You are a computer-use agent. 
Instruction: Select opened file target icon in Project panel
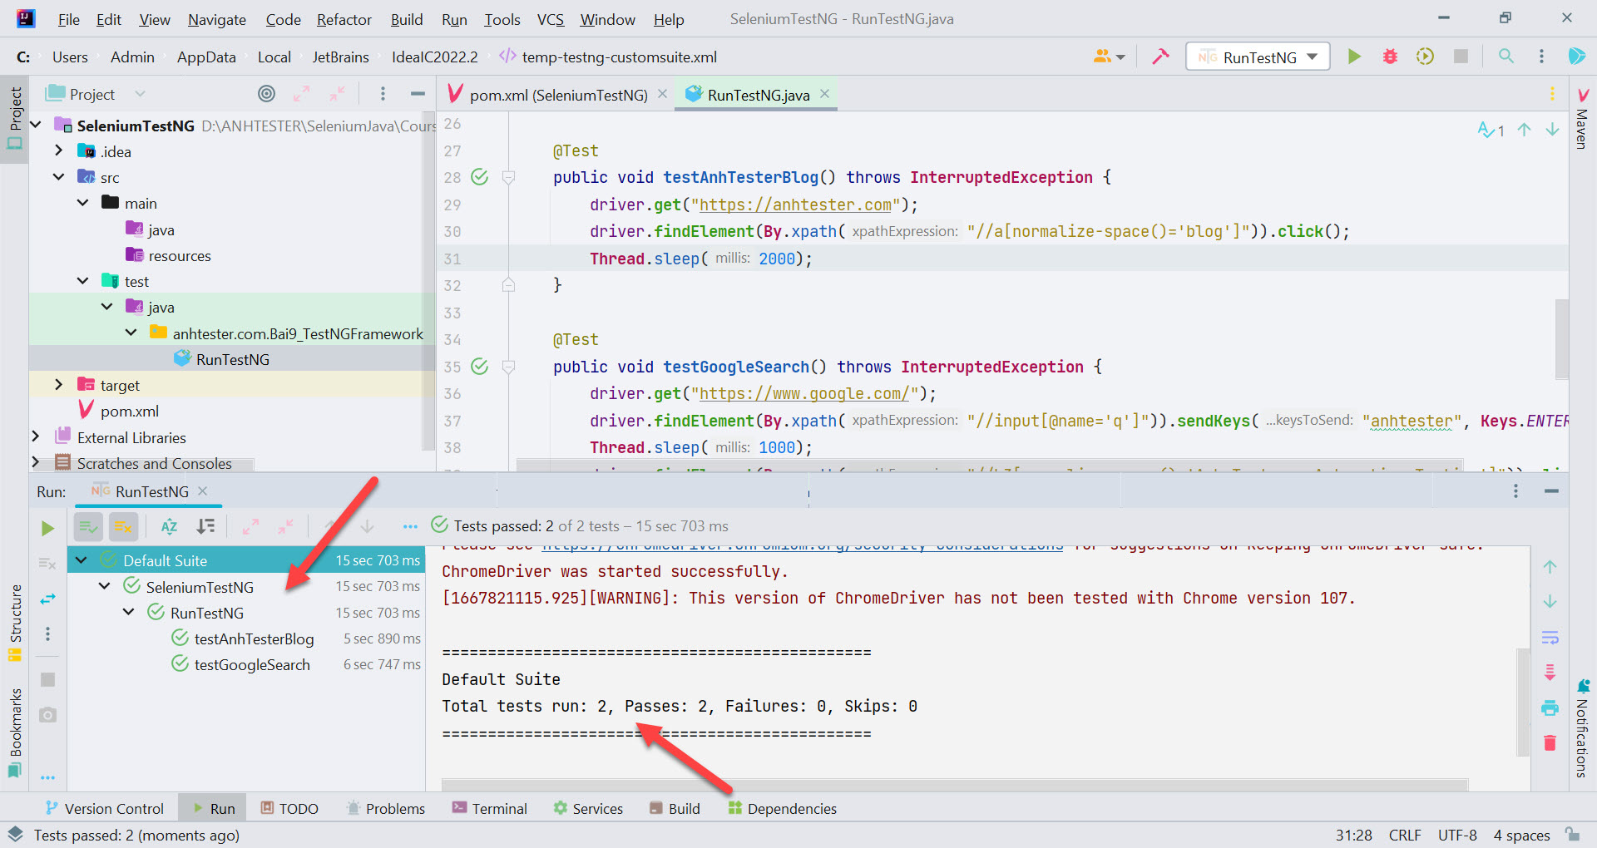(266, 94)
